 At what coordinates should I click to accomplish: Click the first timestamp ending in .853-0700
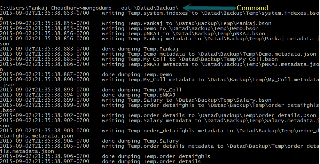[45, 13]
